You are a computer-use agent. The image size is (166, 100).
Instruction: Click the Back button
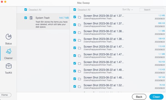click(x=139, y=97)
